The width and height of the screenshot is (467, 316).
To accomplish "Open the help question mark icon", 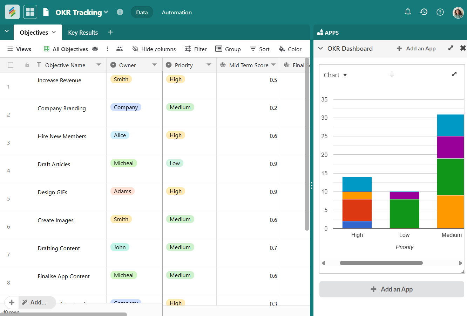I will (440, 12).
